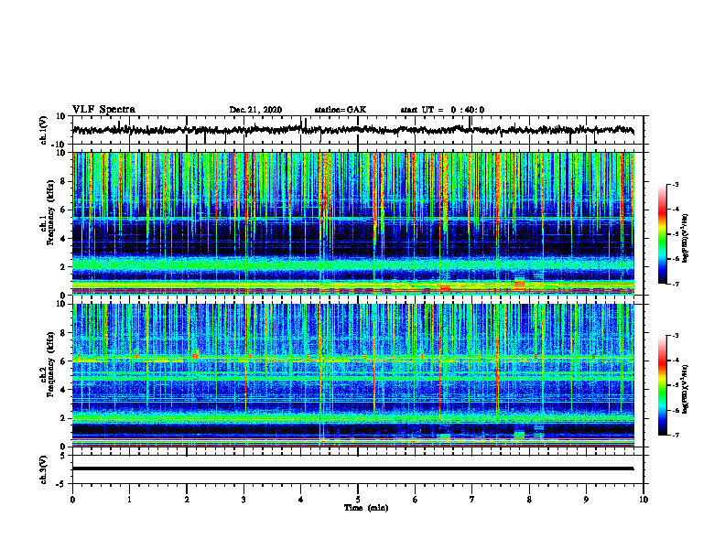Click the "Time (min)" axis title
The width and height of the screenshot is (725, 560).
tap(366, 508)
